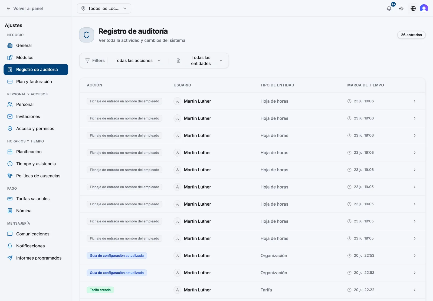This screenshot has width=433, height=301.
Task: Open Plan y facturación
Action: click(x=36, y=82)
